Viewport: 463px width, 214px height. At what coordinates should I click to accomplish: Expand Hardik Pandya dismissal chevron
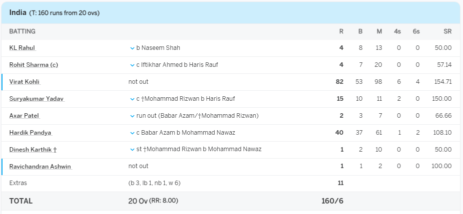pyautogui.click(x=132, y=133)
